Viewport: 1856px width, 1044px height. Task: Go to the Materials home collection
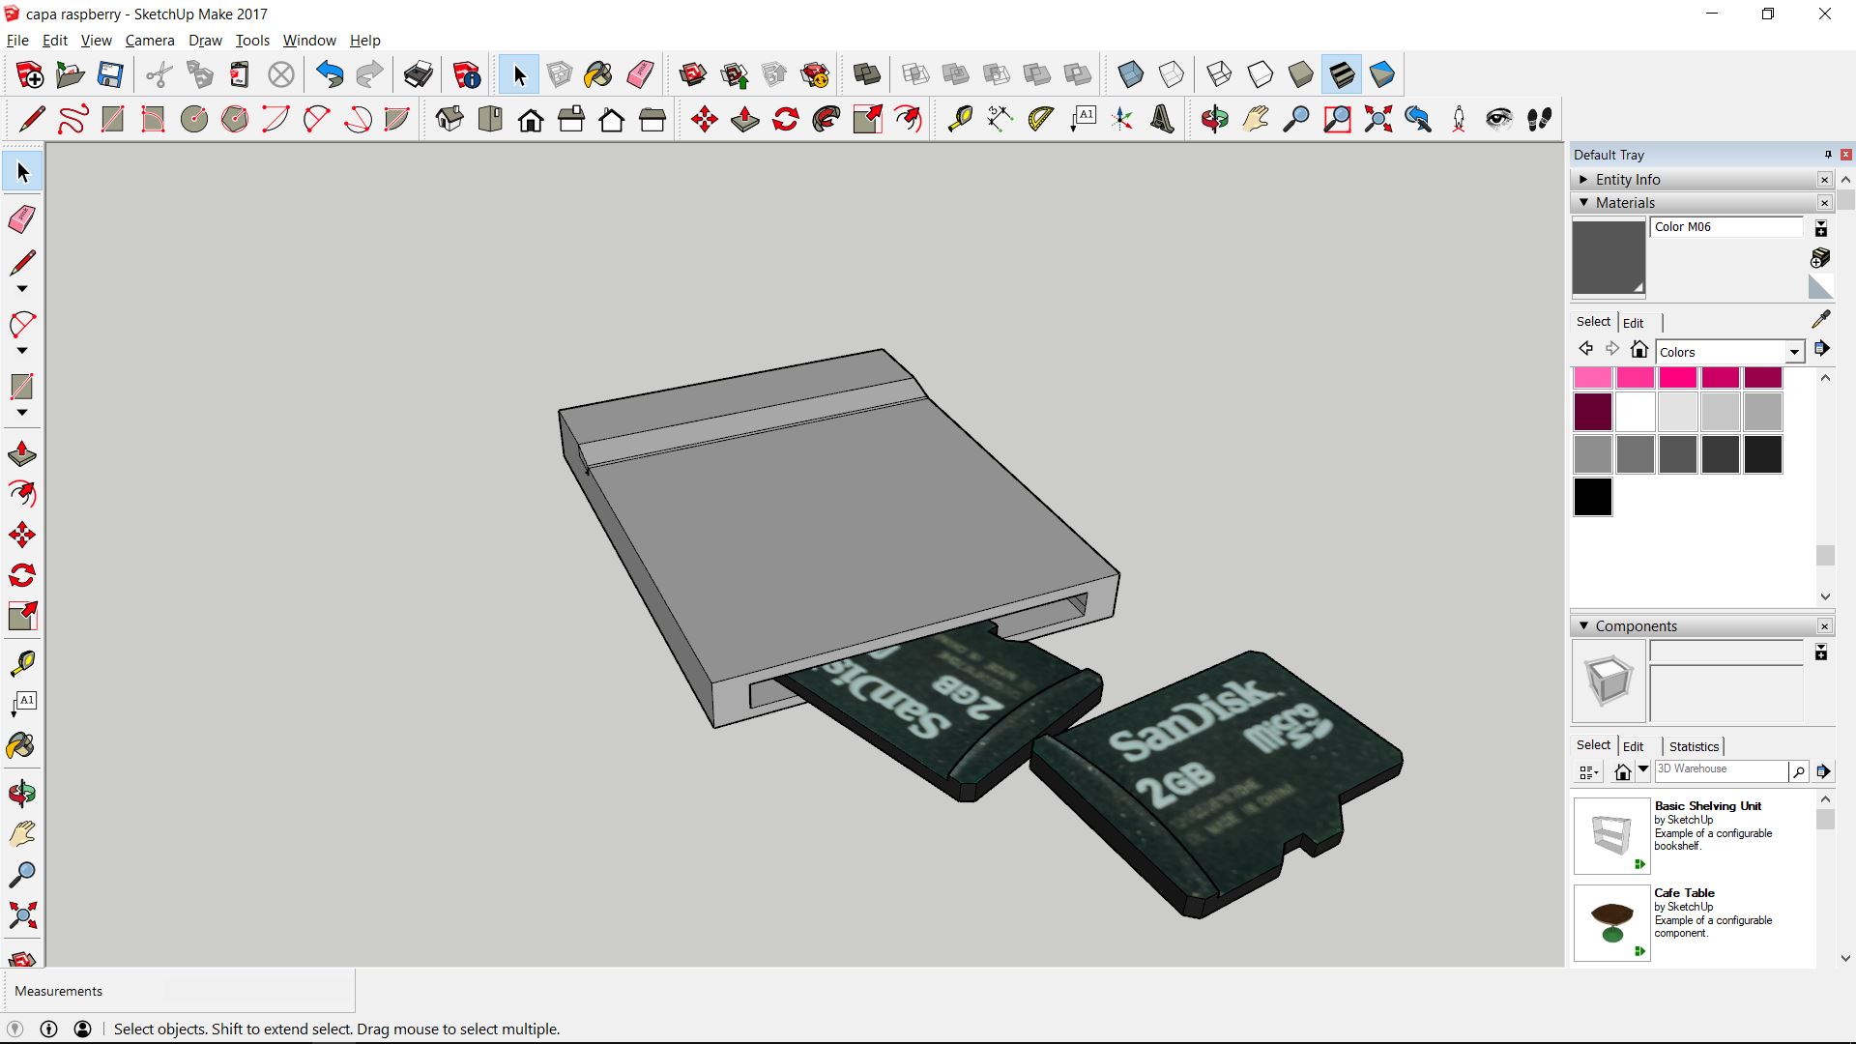pos(1638,350)
